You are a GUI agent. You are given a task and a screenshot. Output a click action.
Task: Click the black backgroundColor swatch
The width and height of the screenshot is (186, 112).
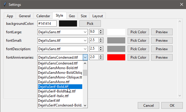point(68,23)
